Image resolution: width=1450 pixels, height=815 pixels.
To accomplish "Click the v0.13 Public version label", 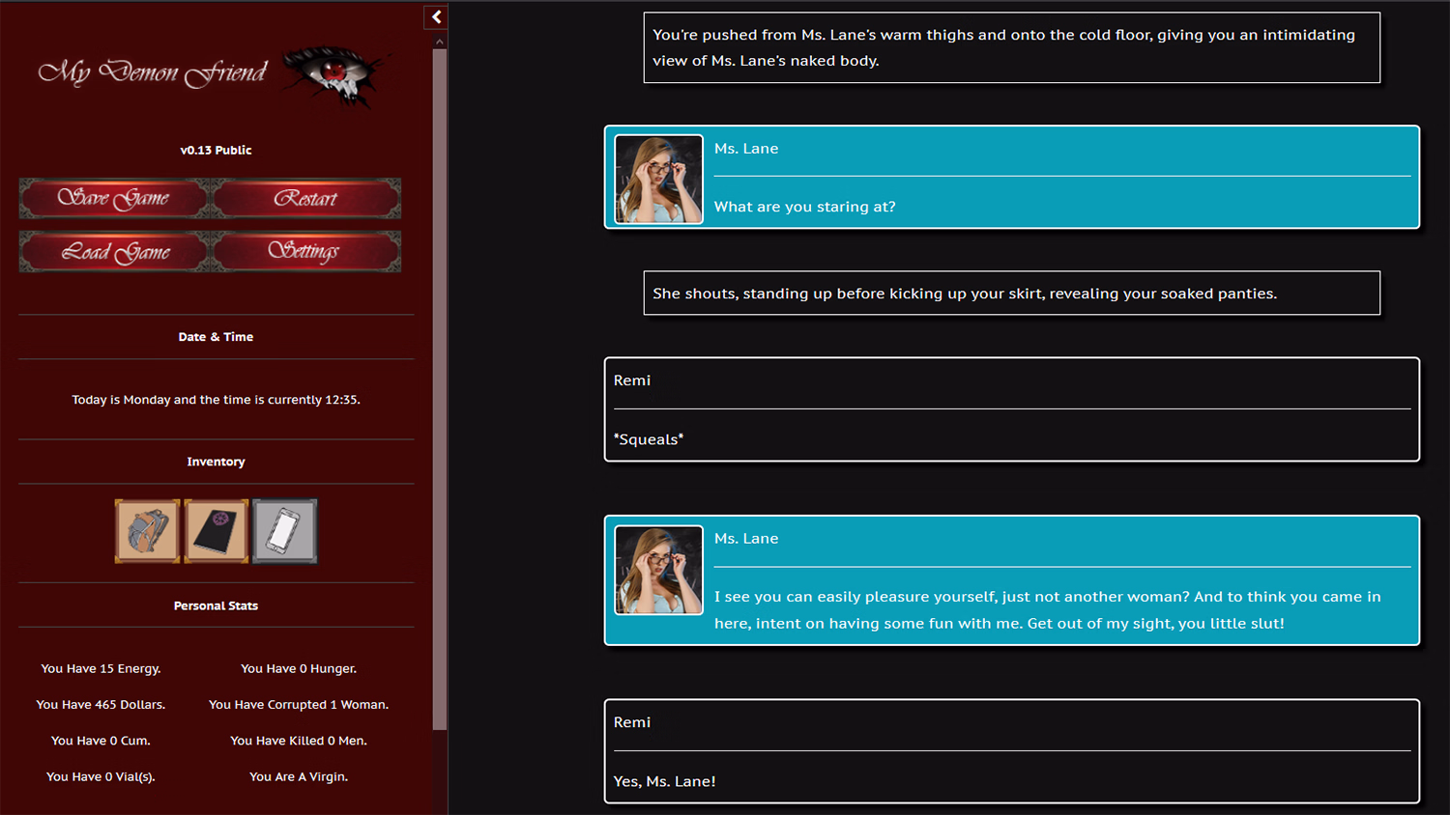I will click(x=216, y=150).
